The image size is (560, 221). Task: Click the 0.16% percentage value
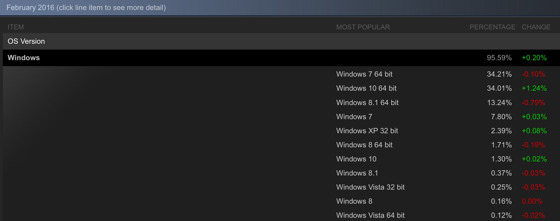pos(501,201)
